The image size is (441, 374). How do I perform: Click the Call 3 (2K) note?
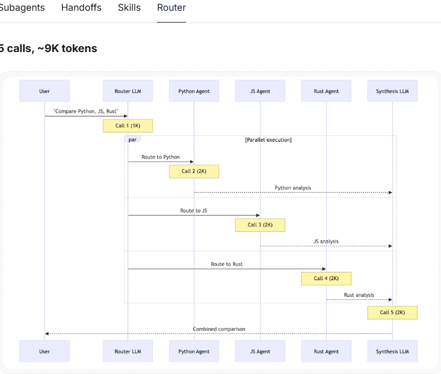pos(260,225)
